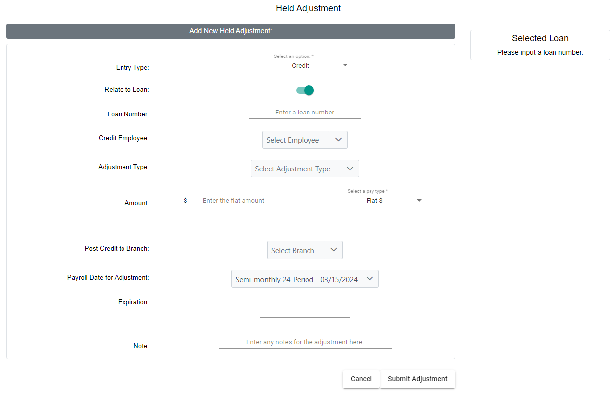Click the Payroll Date for Adjustment label
Viewport: 616px width, 395px height.
tap(108, 278)
